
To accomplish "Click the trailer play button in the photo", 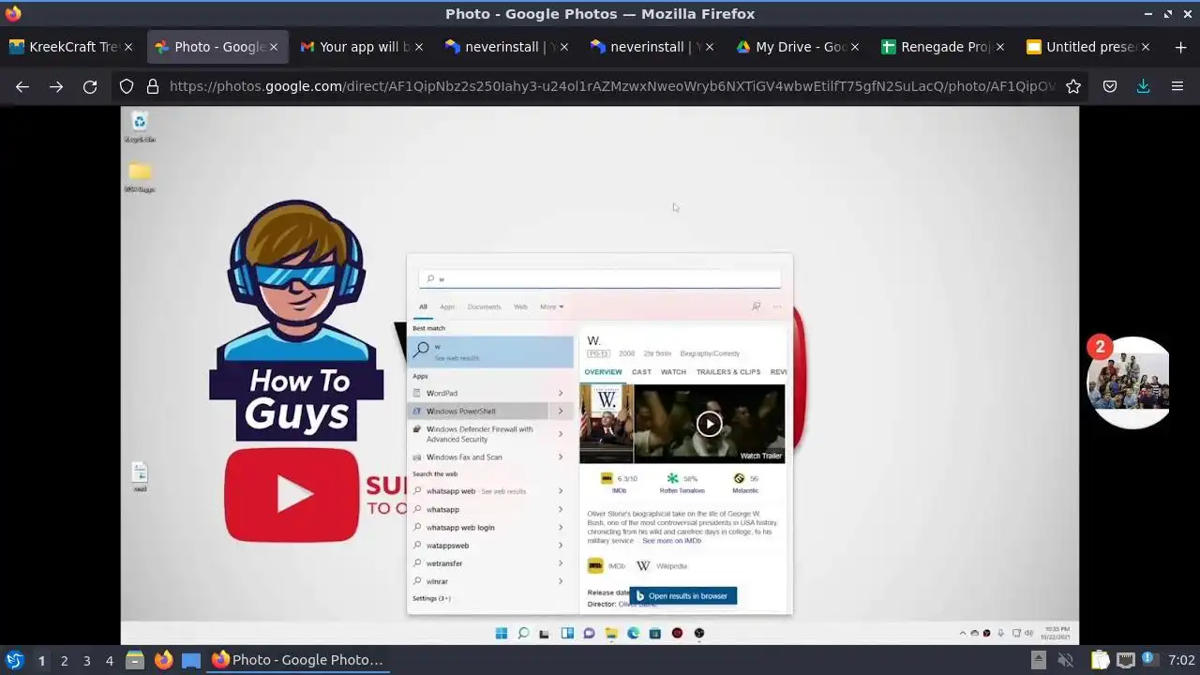I will [709, 424].
